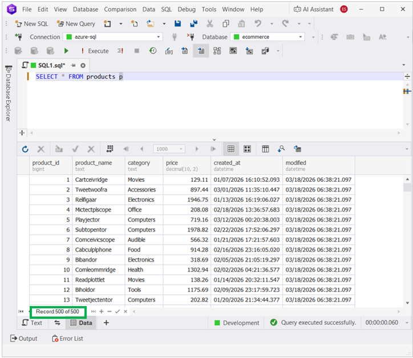Collapse the editor pane chevron above grid
The width and height of the screenshot is (413, 358).
[x=214, y=140]
